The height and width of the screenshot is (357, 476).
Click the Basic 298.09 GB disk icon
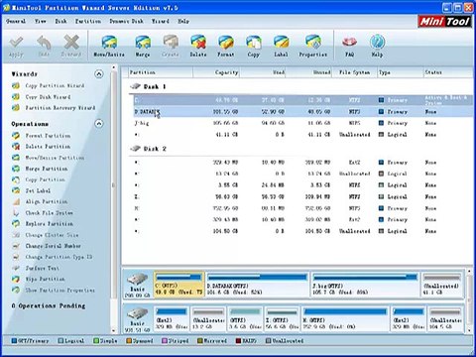[x=137, y=285]
